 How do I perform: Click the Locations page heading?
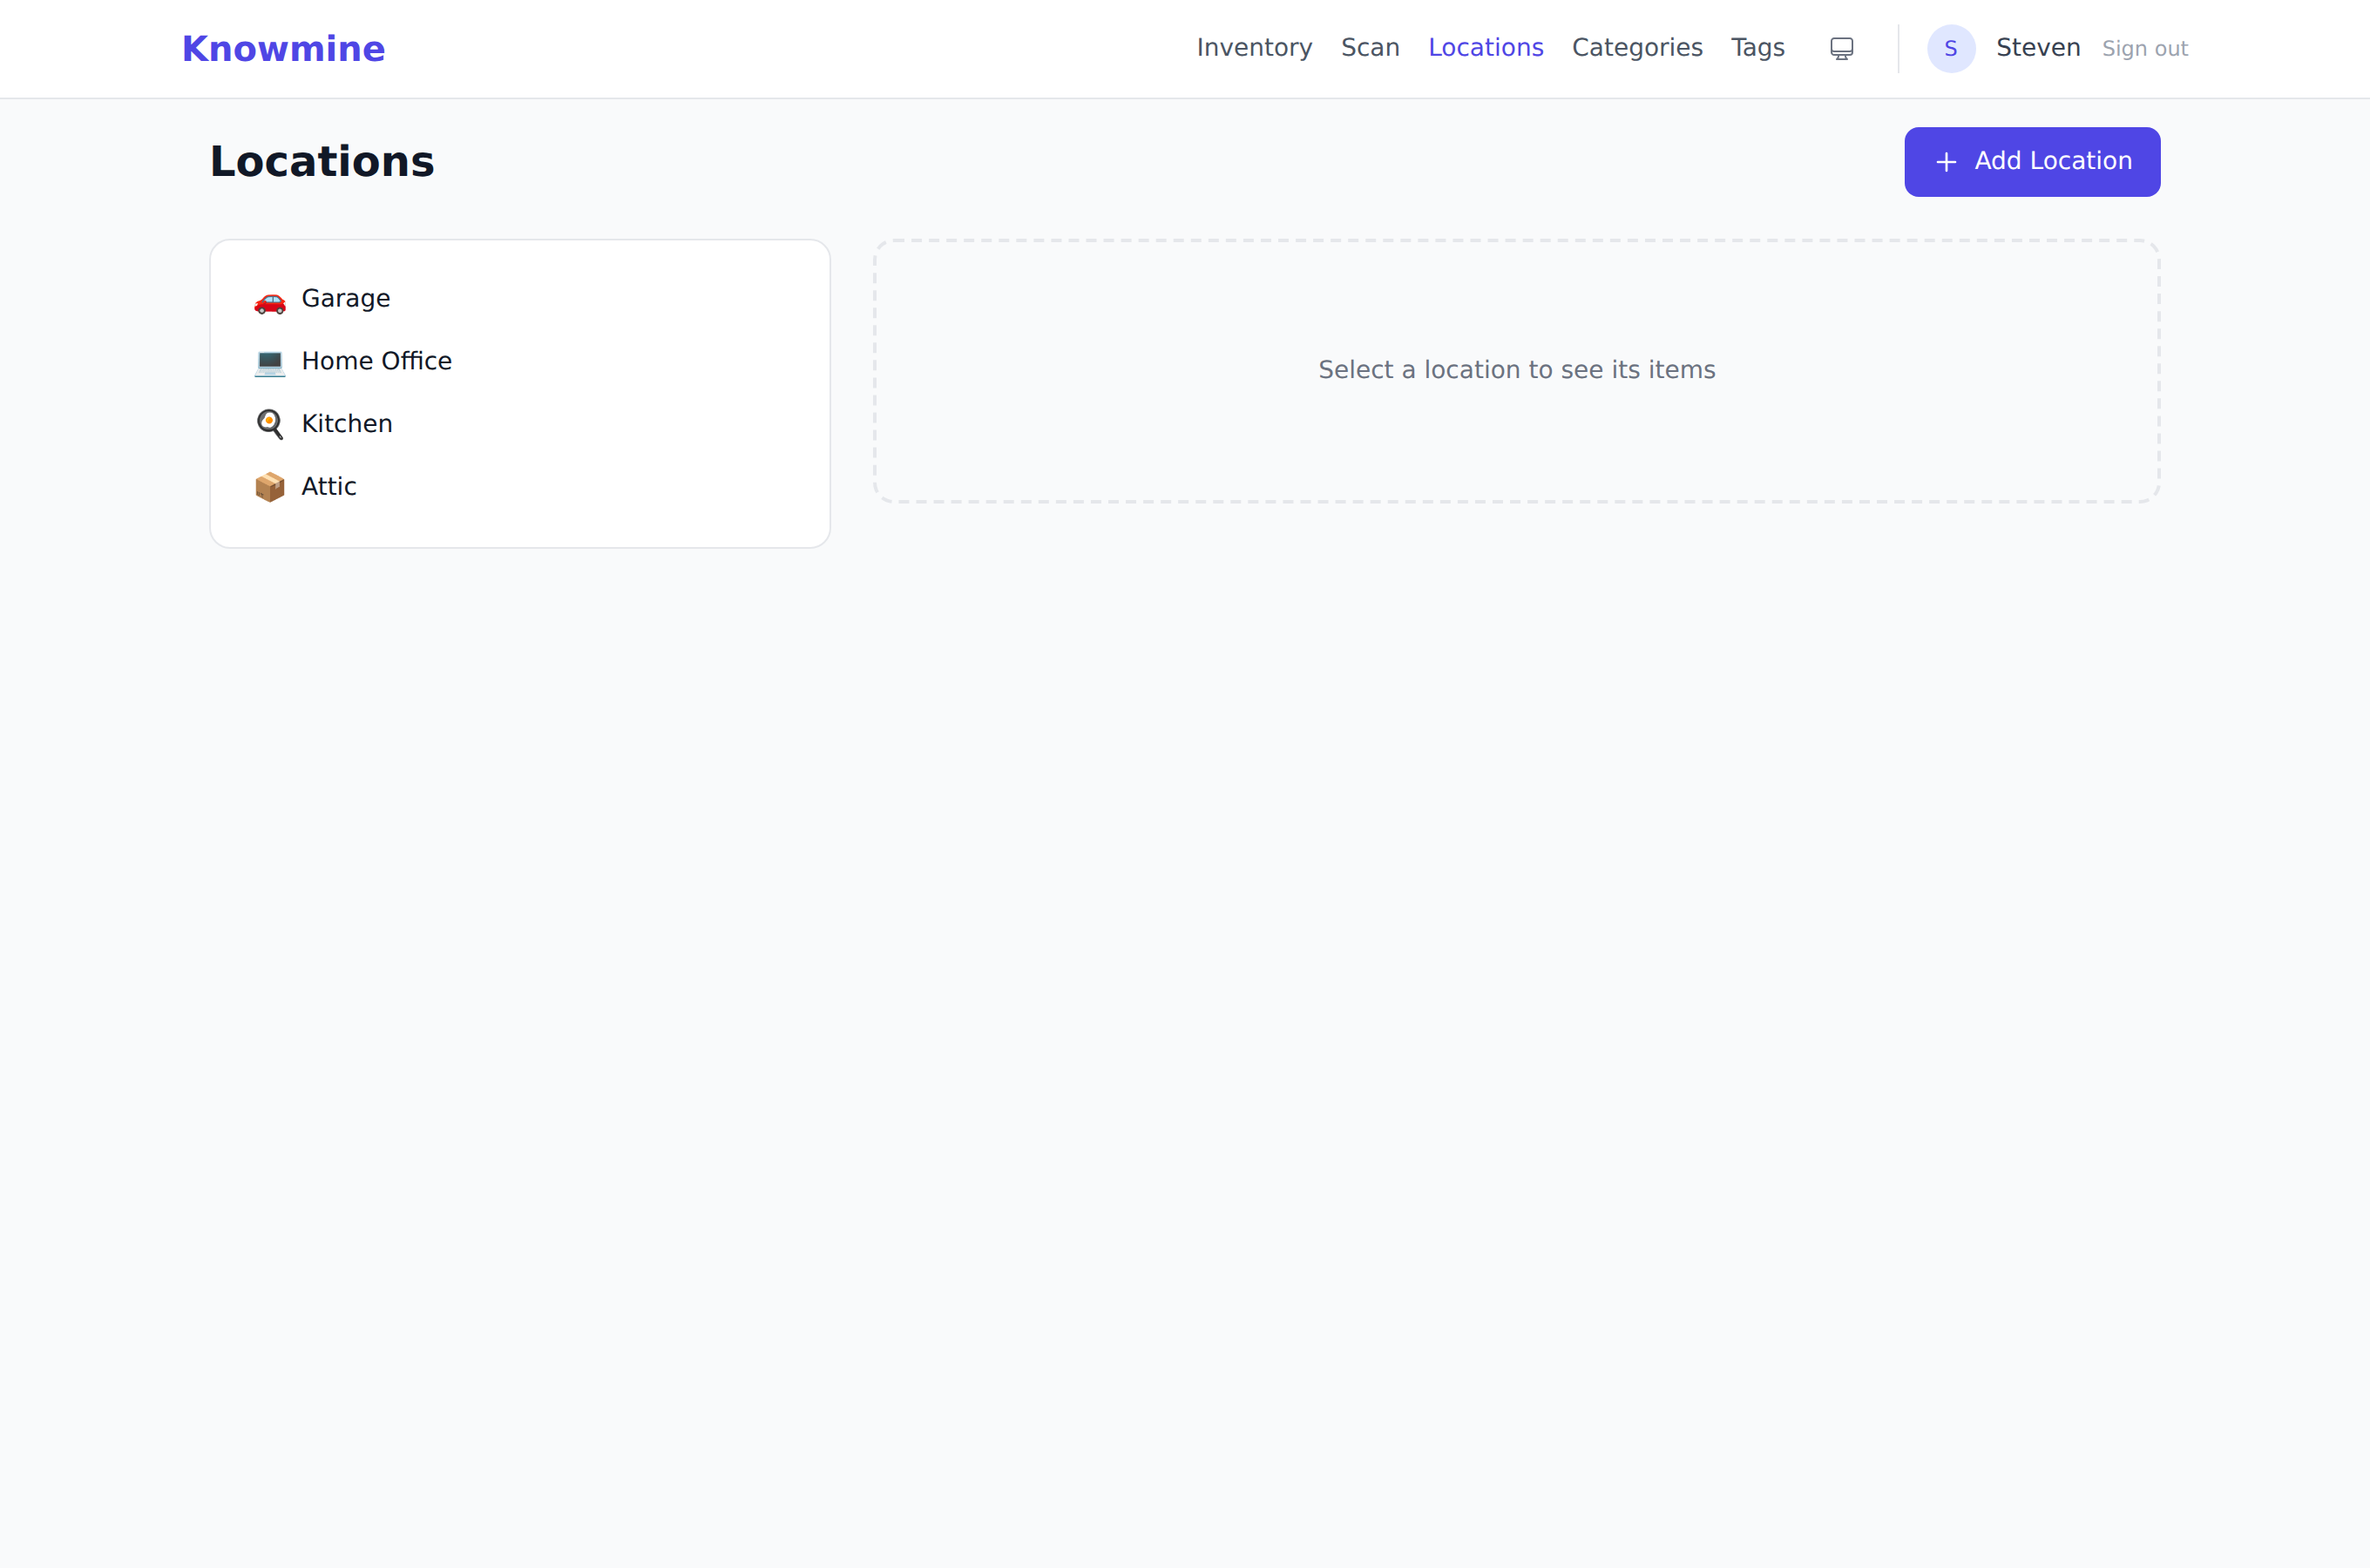(x=322, y=162)
